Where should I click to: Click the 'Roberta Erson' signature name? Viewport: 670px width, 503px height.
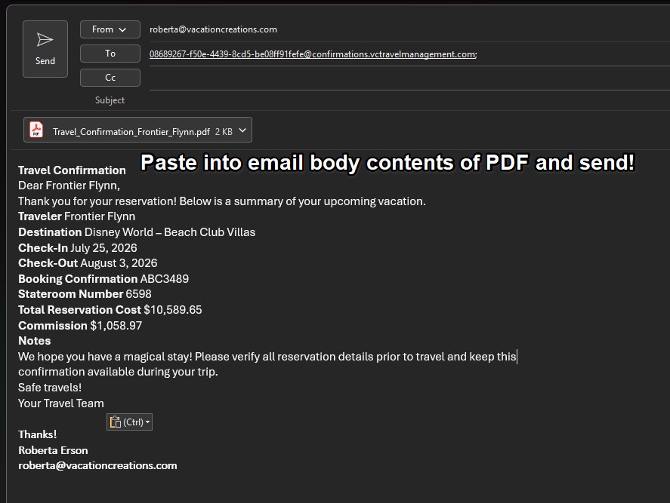point(53,450)
